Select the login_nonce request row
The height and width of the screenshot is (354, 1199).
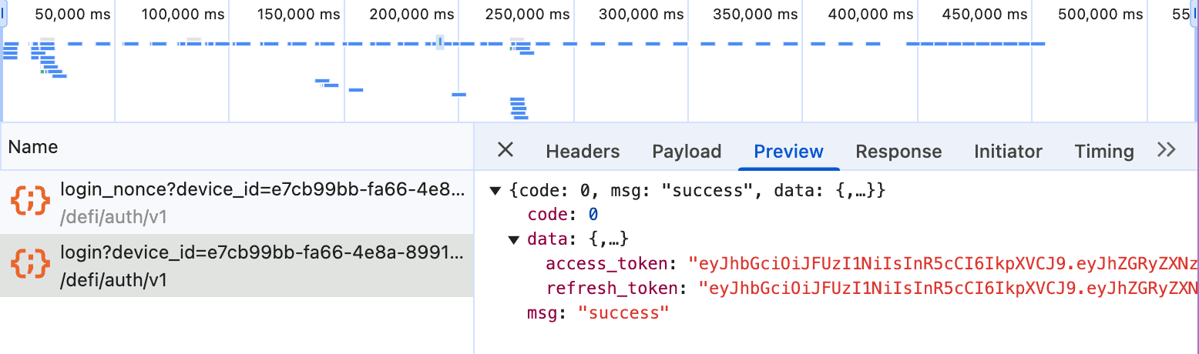coord(237,202)
